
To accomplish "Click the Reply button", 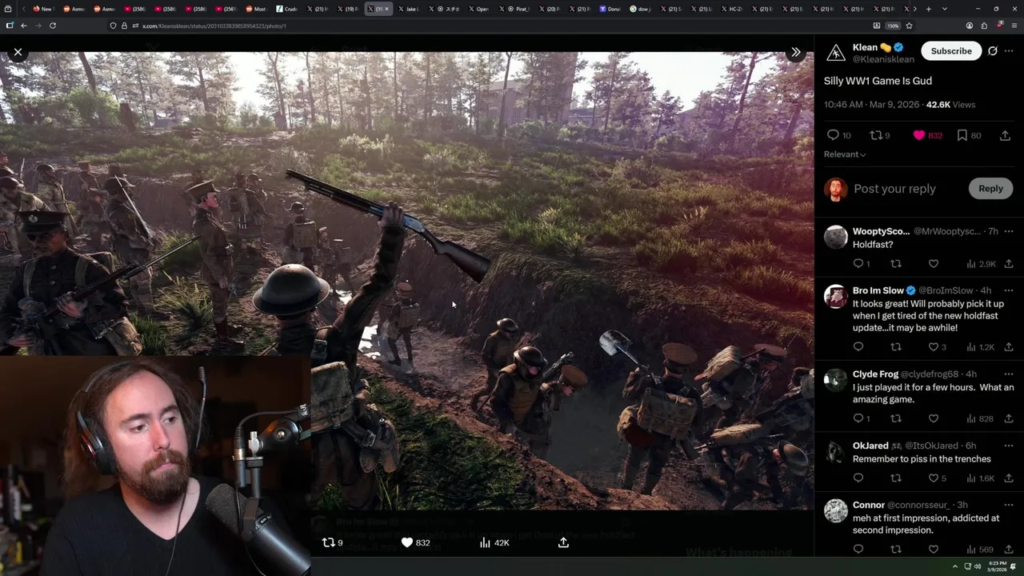I will point(990,189).
